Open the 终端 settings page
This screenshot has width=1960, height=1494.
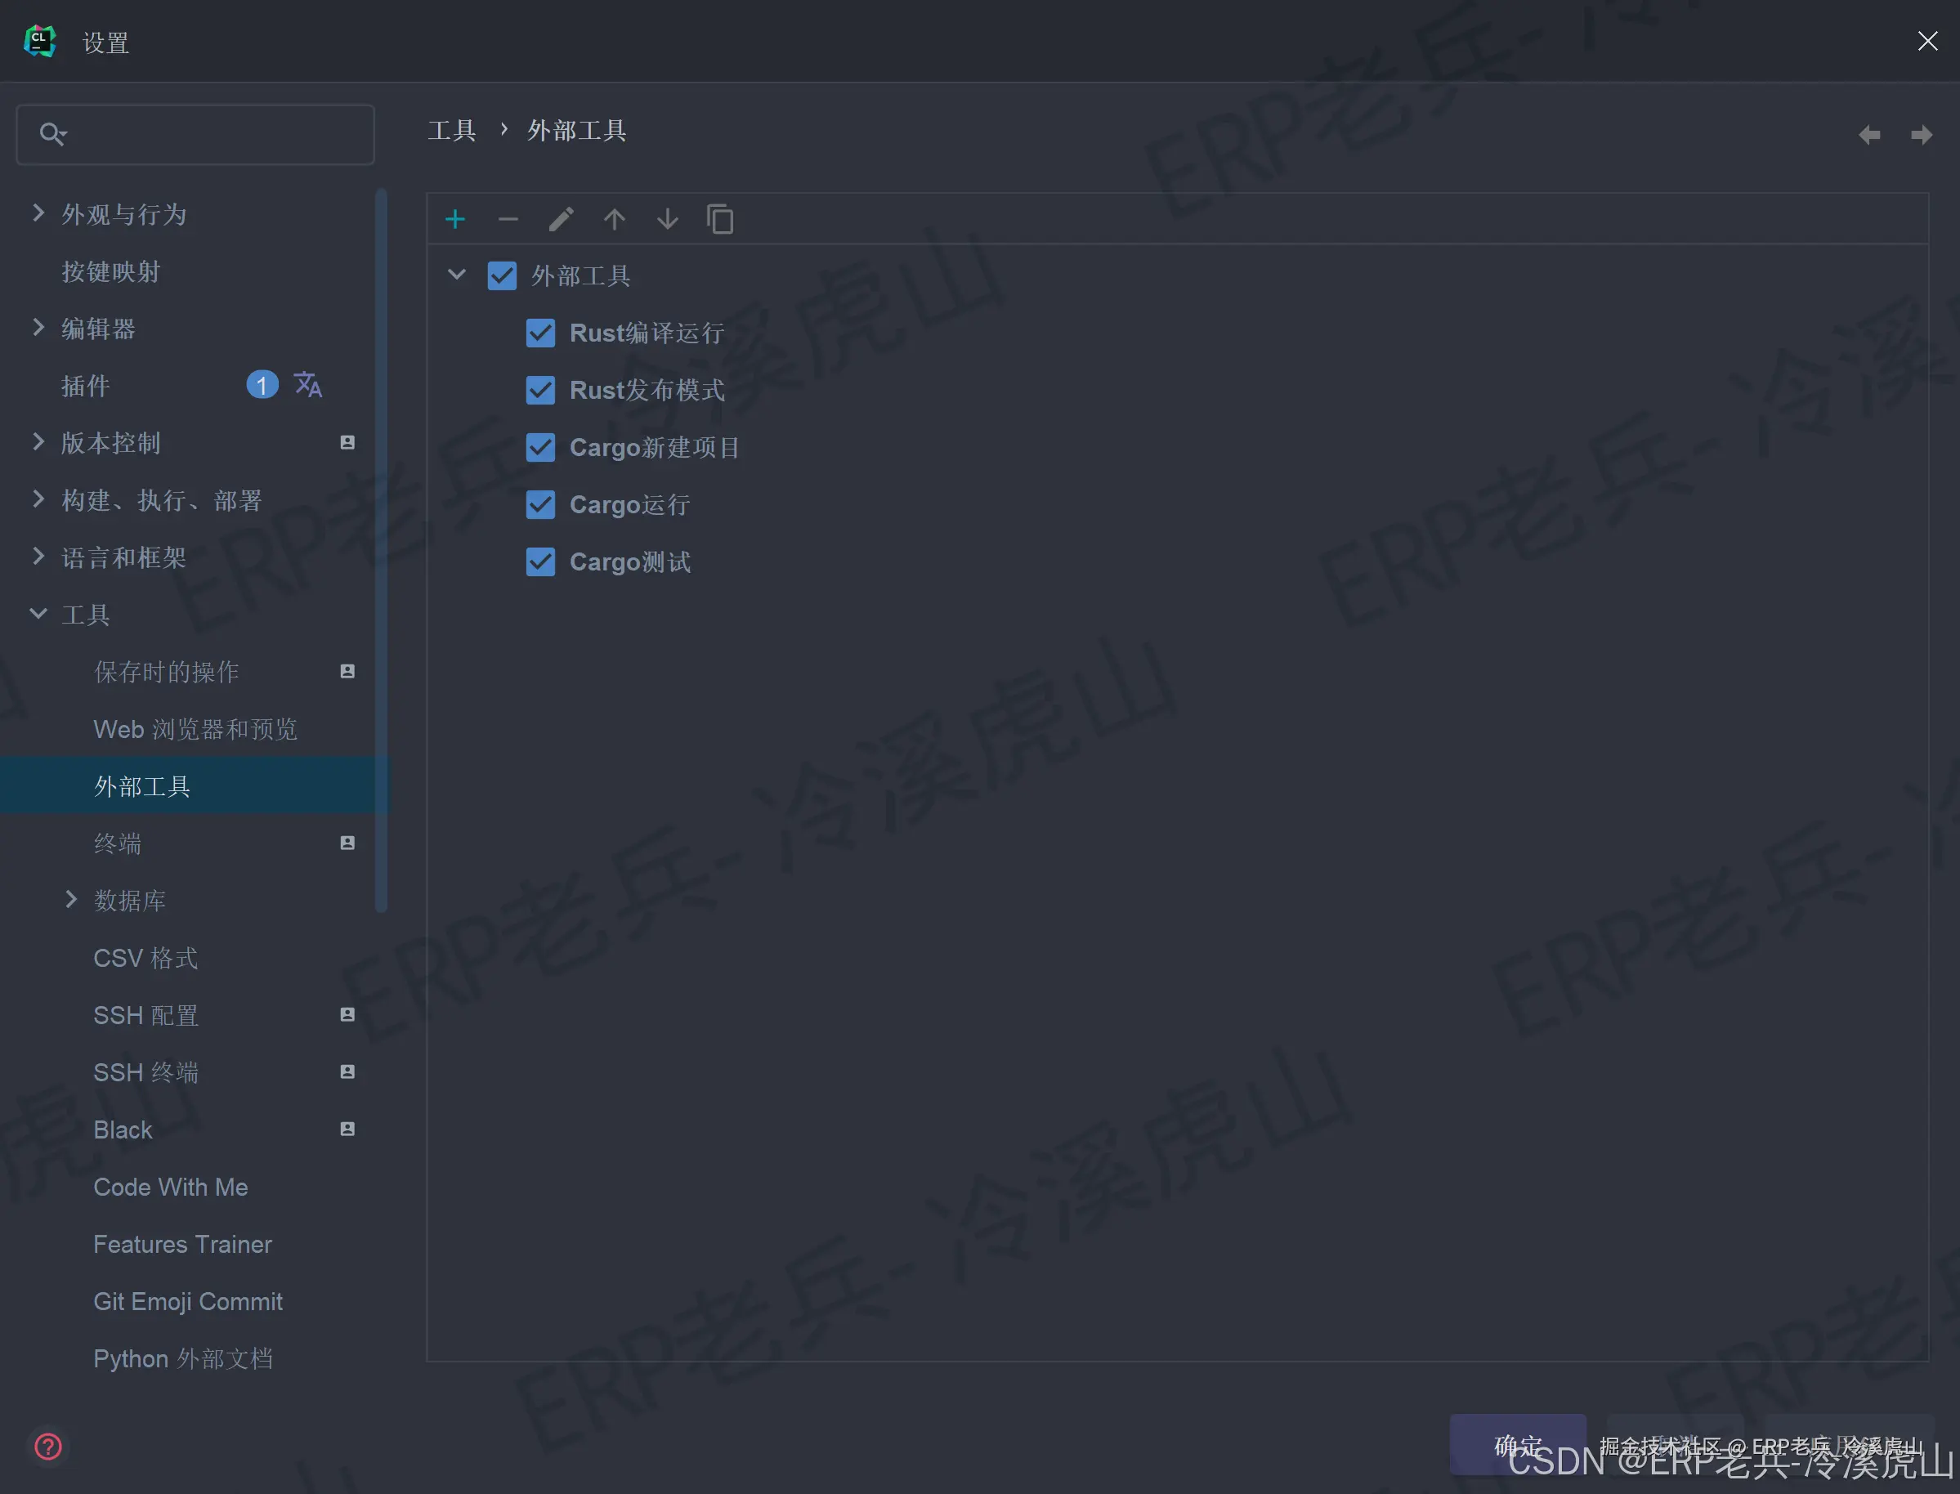[x=118, y=843]
